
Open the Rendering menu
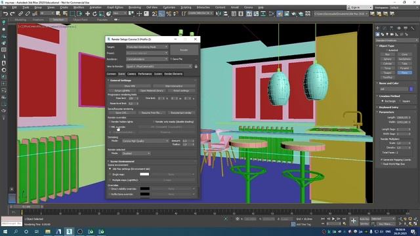click(135, 7)
